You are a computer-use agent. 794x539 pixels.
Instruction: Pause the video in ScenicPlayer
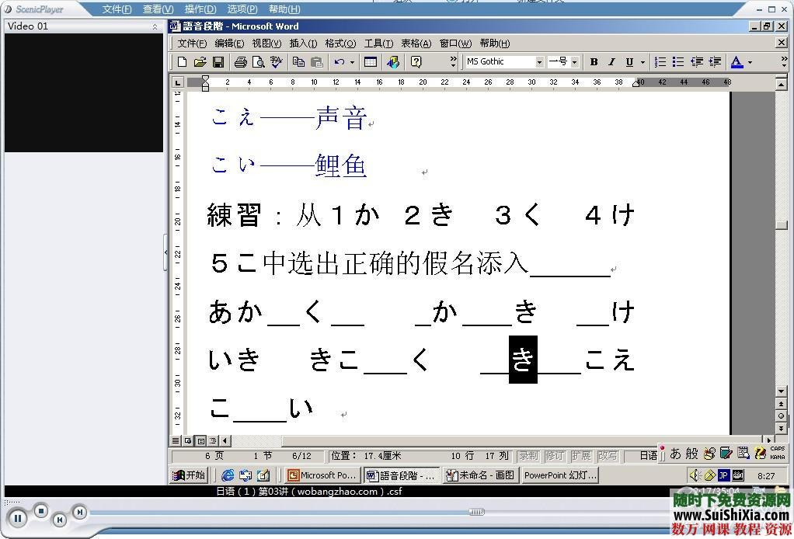click(x=18, y=518)
